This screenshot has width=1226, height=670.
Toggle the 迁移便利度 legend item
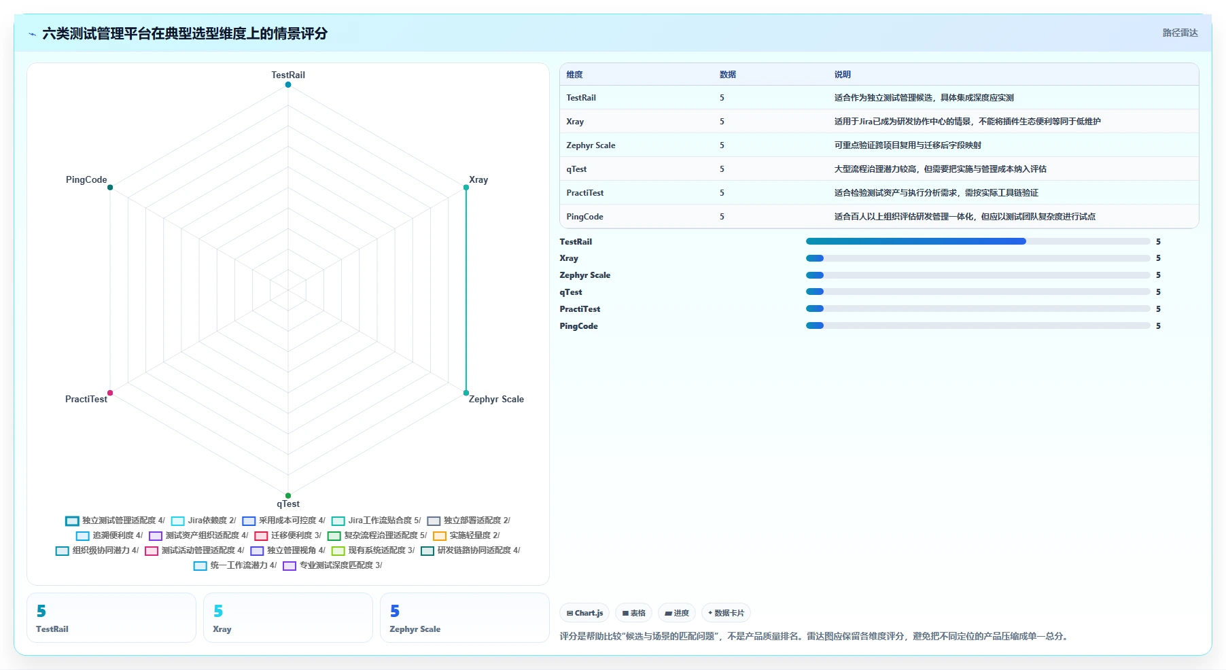coord(288,535)
